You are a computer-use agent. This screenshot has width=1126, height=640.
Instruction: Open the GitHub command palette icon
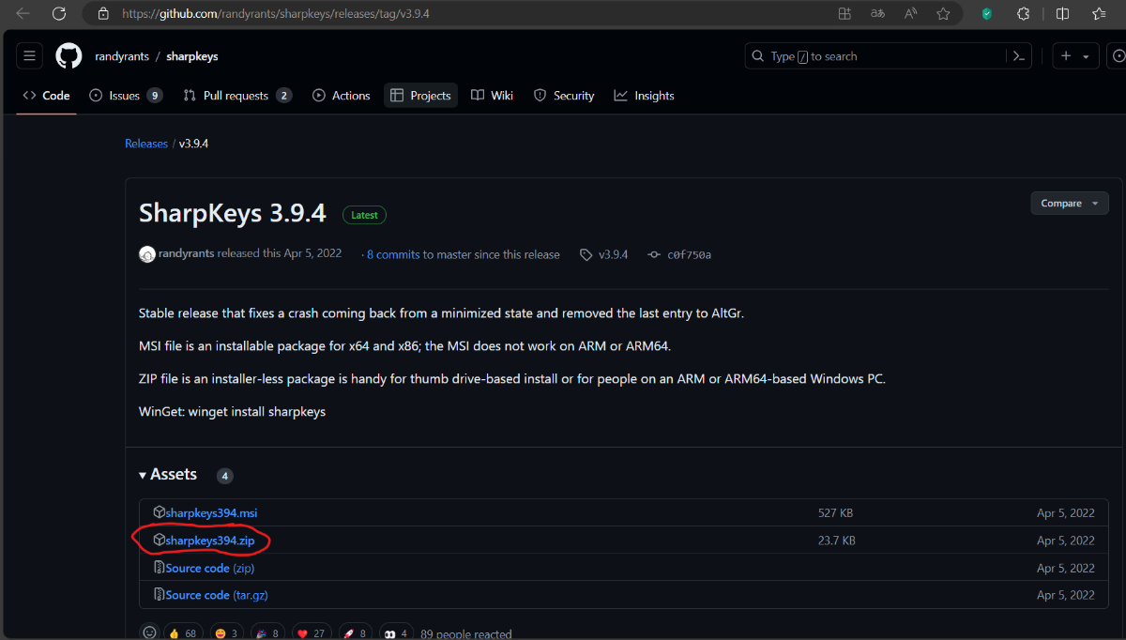pyautogui.click(x=1018, y=56)
